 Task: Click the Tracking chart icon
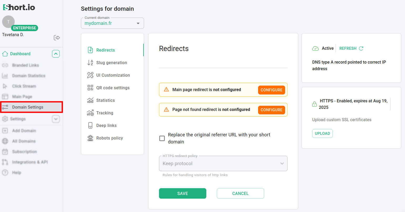pyautogui.click(x=90, y=113)
